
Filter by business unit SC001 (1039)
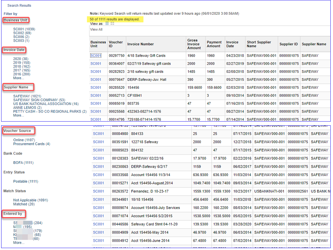coord(24,29)
